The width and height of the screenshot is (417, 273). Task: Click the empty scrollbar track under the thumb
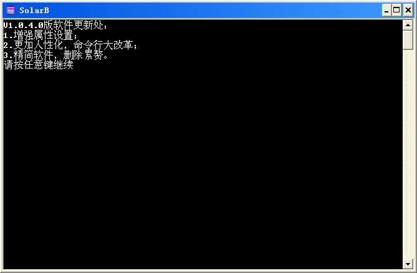click(408, 154)
